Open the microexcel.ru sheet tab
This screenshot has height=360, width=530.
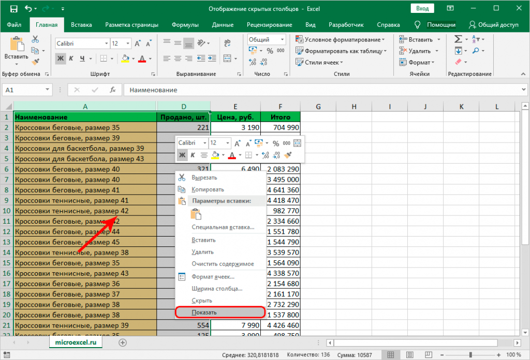pyautogui.click(x=76, y=342)
